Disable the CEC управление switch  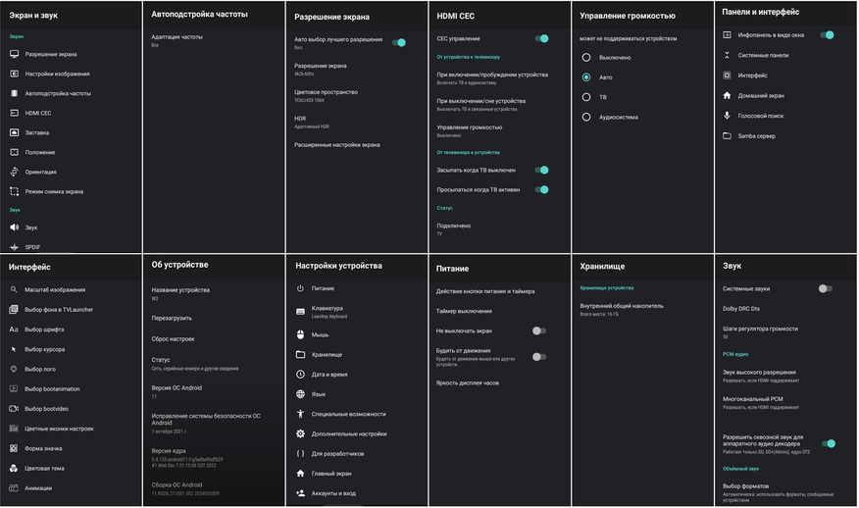(x=541, y=38)
